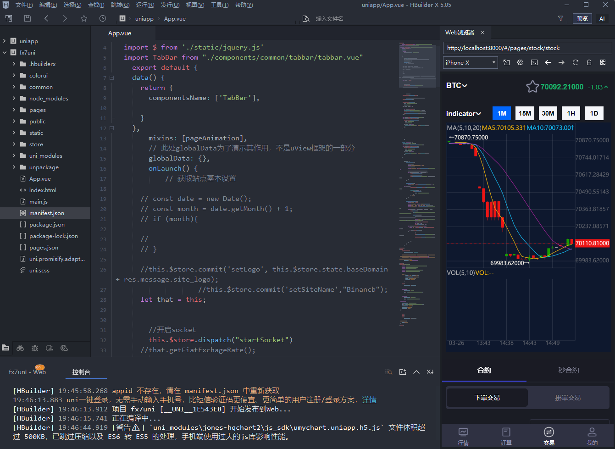615x449 pixels.
Task: Select the 15M chart interval
Action: click(x=525, y=113)
